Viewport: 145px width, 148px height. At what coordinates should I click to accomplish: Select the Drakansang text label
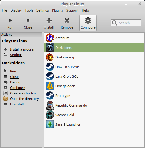click(65, 57)
